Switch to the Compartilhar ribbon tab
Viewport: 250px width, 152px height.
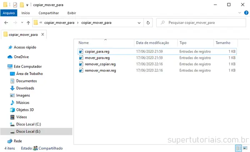coord(49,13)
